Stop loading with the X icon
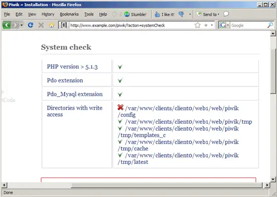The width and height of the screenshot is (277, 197). tap(41, 25)
